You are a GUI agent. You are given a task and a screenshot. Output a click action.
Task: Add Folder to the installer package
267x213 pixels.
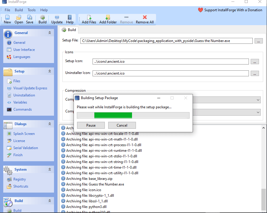(x=108, y=20)
